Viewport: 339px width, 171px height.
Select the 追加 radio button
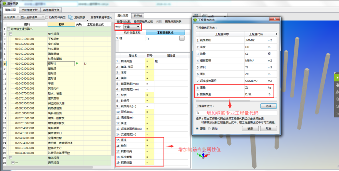click(209, 129)
